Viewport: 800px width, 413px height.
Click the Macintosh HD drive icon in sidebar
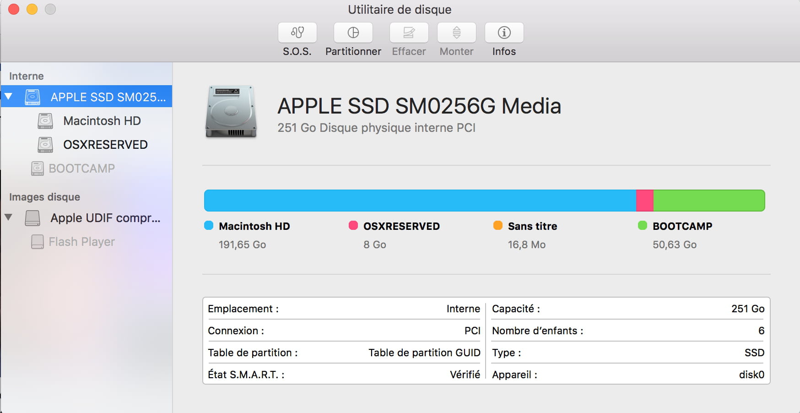[x=45, y=121]
